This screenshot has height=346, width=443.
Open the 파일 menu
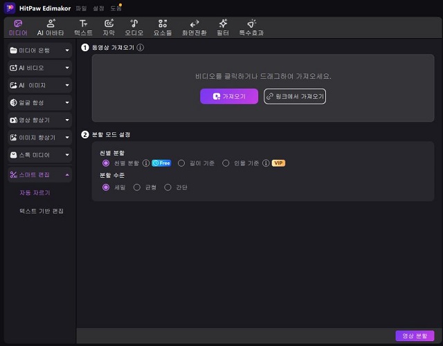click(81, 8)
